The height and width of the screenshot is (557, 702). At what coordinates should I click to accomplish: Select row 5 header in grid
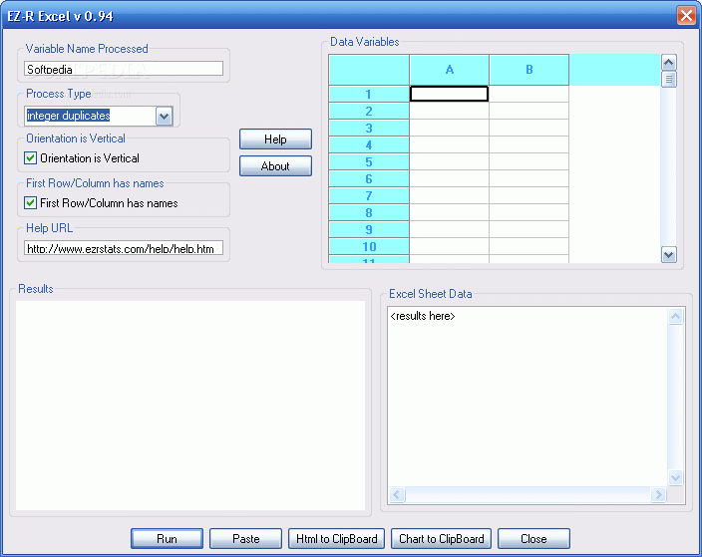tap(369, 162)
